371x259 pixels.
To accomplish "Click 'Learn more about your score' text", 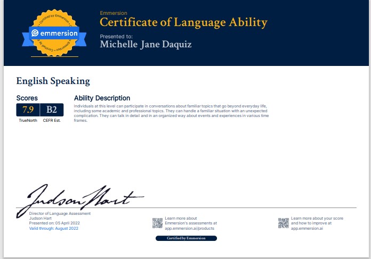I will (317, 219).
